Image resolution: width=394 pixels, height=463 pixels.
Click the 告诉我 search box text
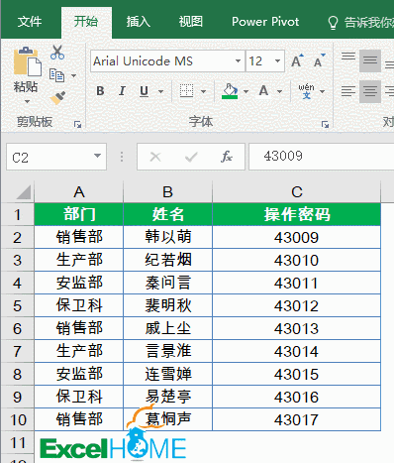369,23
